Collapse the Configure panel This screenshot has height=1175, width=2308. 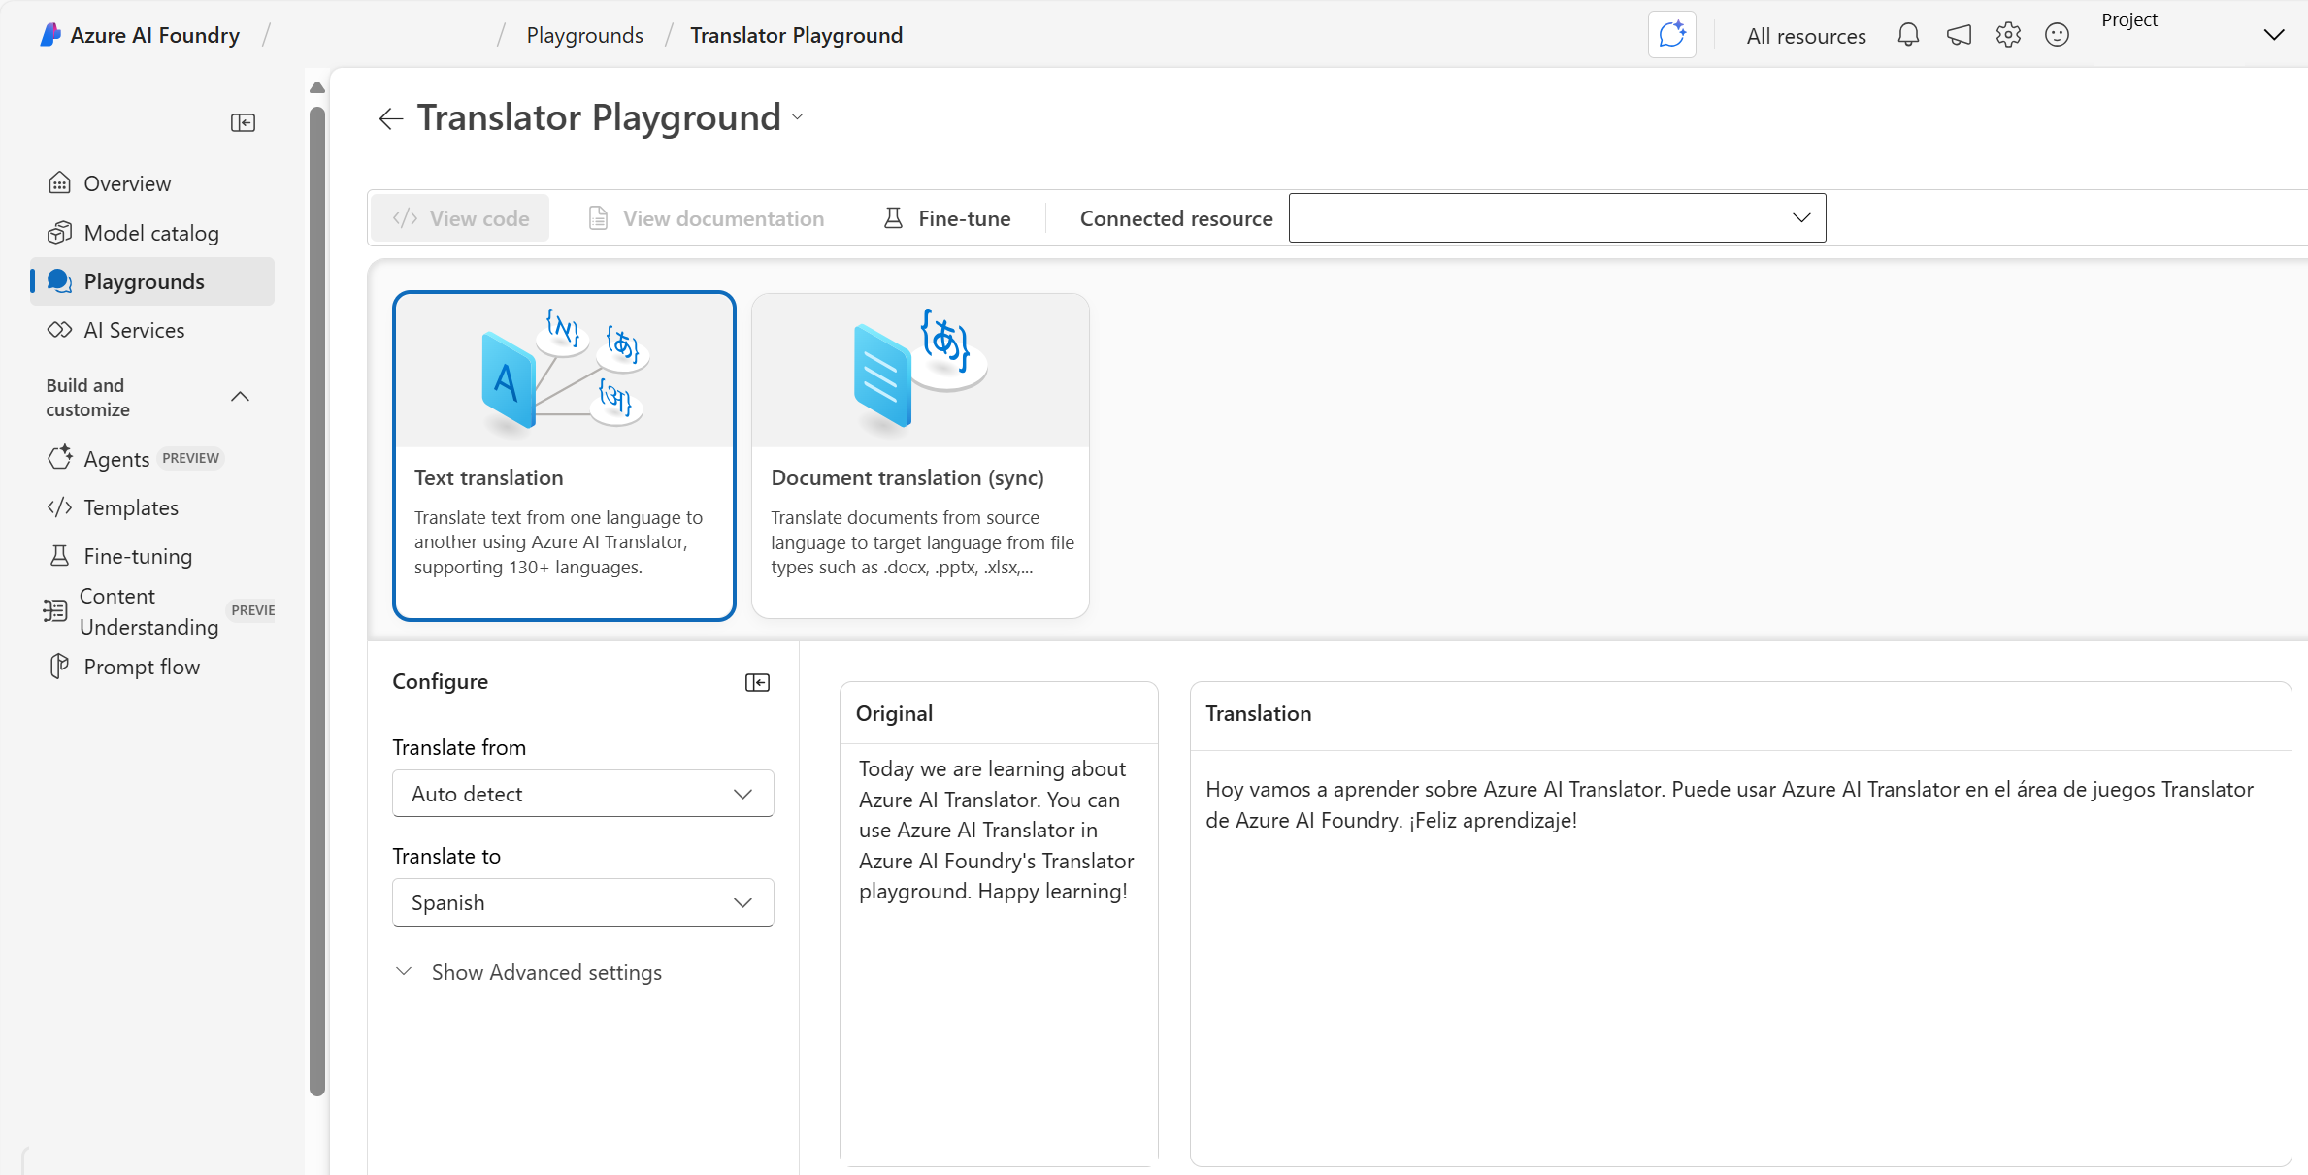pyautogui.click(x=757, y=682)
